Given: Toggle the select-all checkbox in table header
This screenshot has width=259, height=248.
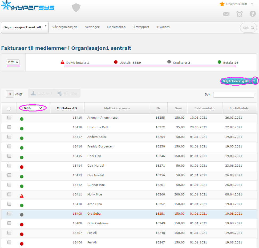Looking at the screenshot, I should [9, 109].
